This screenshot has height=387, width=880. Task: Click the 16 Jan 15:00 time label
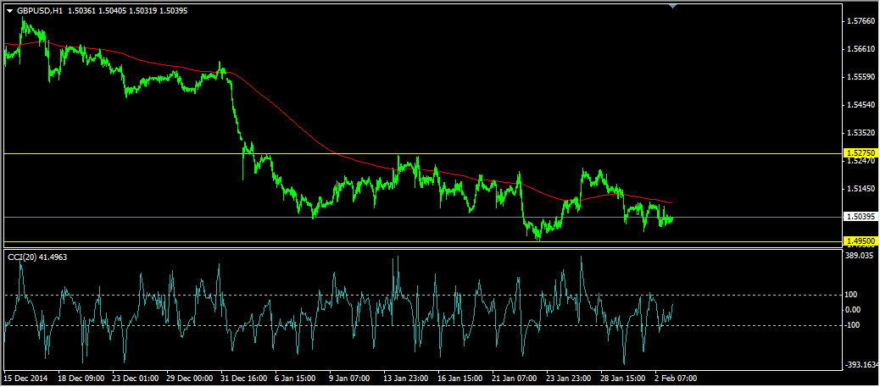(x=459, y=379)
